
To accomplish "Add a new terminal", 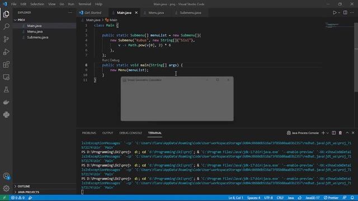I will (x=323, y=133).
